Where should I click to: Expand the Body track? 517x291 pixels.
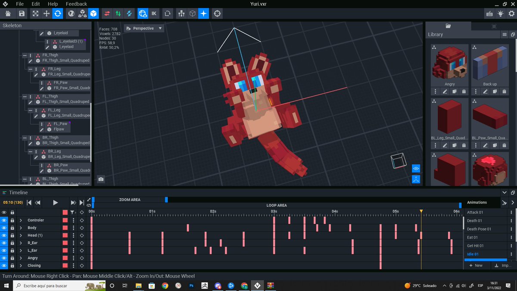tap(21, 228)
